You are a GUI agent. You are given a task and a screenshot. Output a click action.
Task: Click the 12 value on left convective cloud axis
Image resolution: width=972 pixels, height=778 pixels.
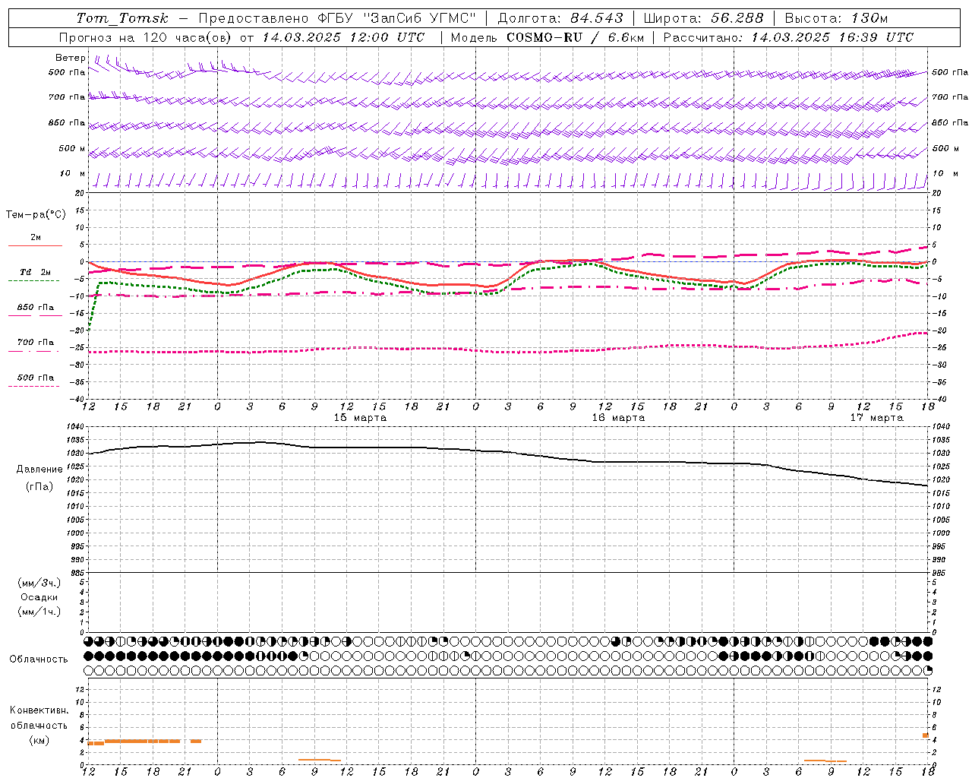pos(80,690)
